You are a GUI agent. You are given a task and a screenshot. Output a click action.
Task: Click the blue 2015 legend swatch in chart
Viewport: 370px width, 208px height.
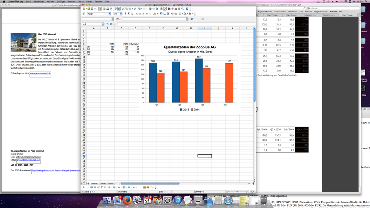click(x=181, y=110)
